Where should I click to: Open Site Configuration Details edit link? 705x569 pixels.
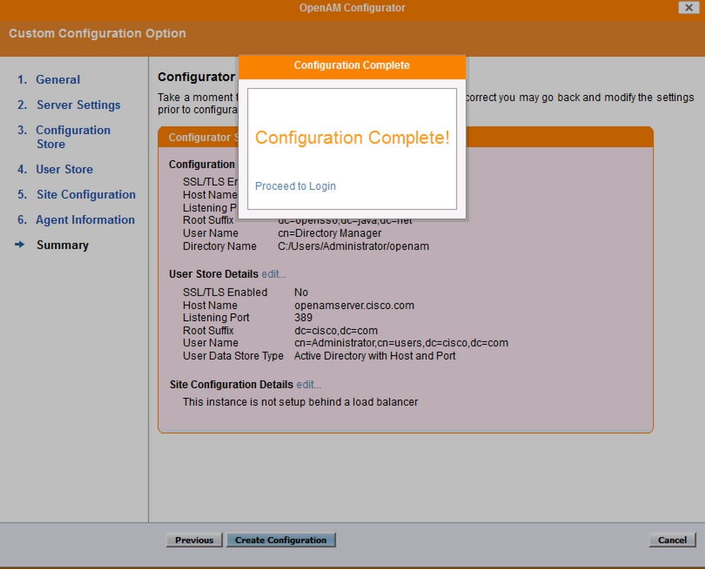[x=307, y=384]
